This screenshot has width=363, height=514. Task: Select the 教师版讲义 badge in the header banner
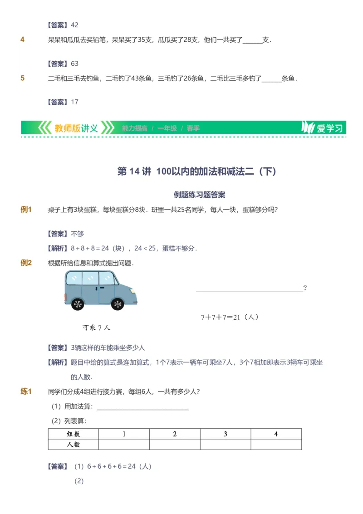75,127
